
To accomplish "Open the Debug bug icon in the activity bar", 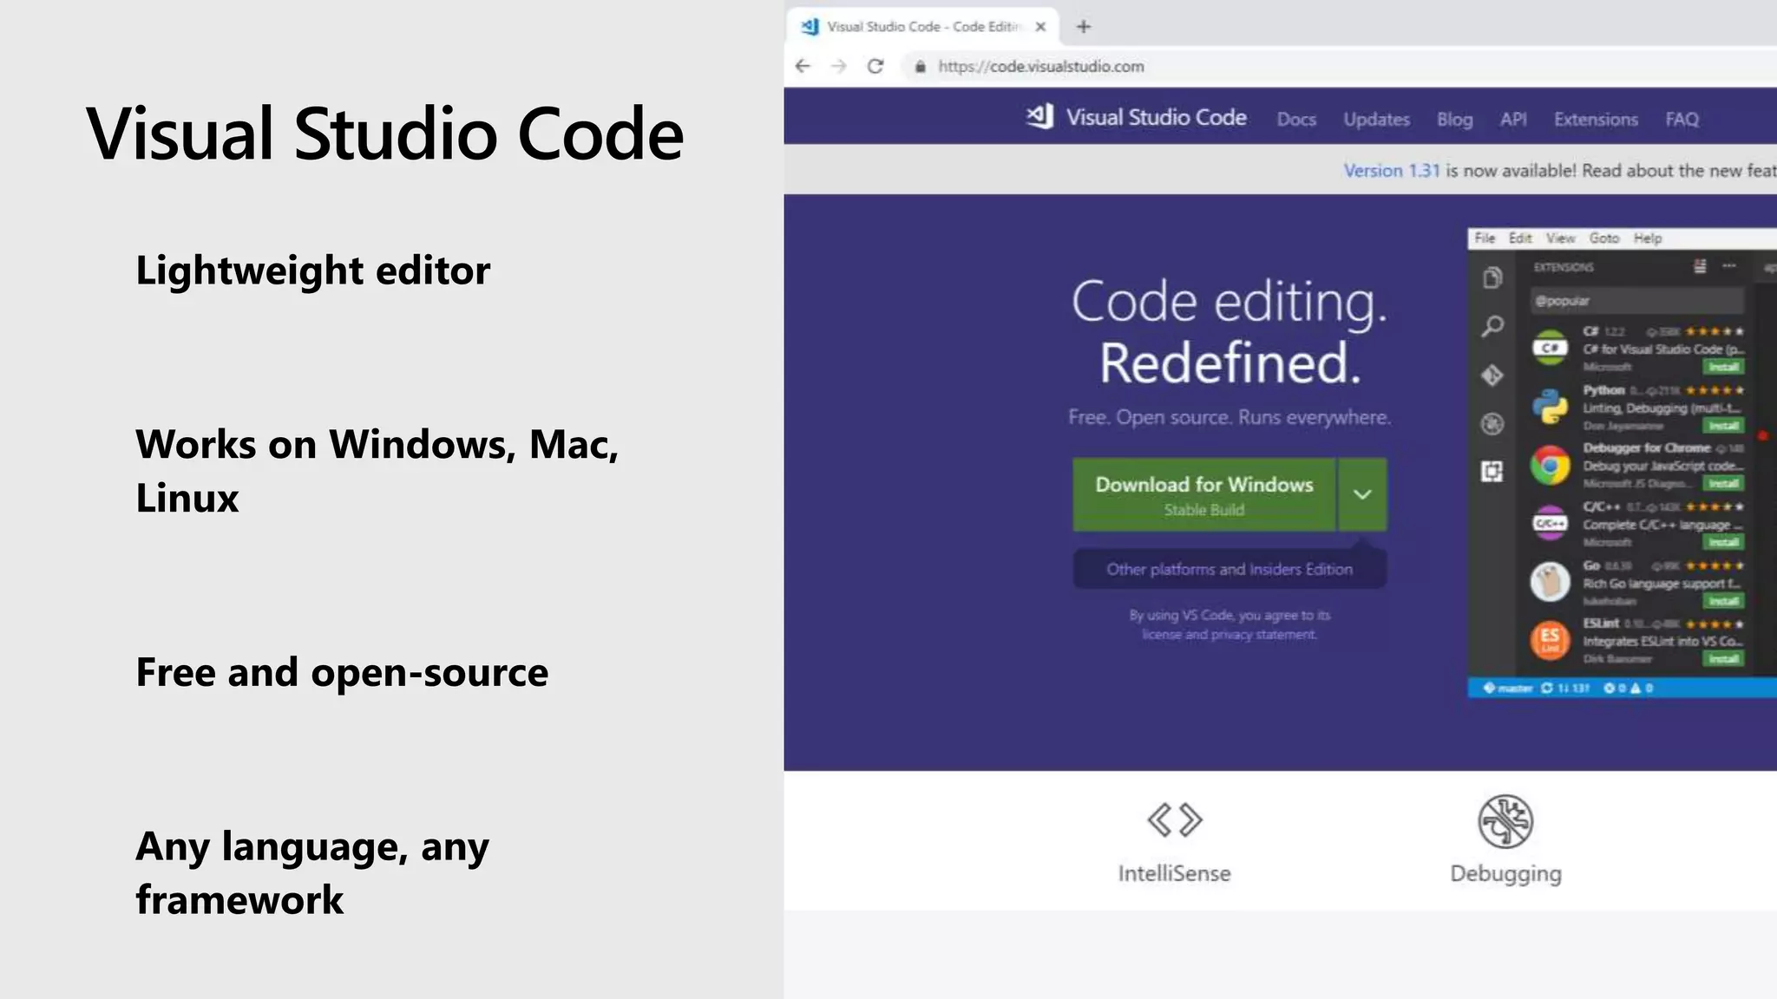I will point(1492,424).
